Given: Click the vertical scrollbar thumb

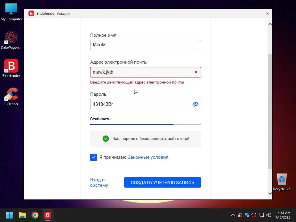Looking at the screenshot, I should pyautogui.click(x=270, y=112).
